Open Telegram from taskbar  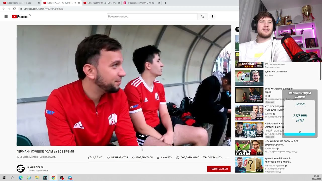70,178
